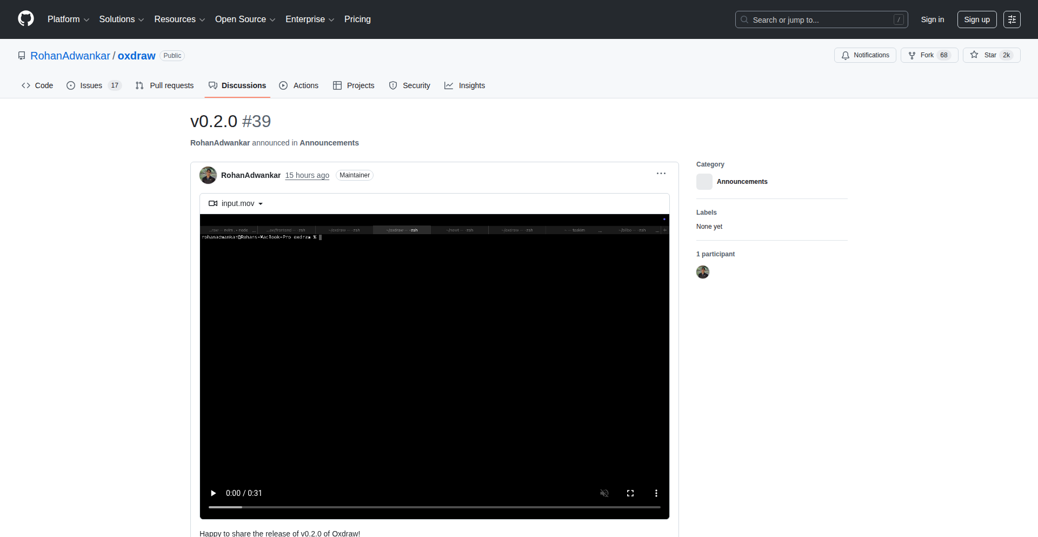Open the post's three-dot options menu
Image resolution: width=1038 pixels, height=537 pixels.
coord(661,174)
